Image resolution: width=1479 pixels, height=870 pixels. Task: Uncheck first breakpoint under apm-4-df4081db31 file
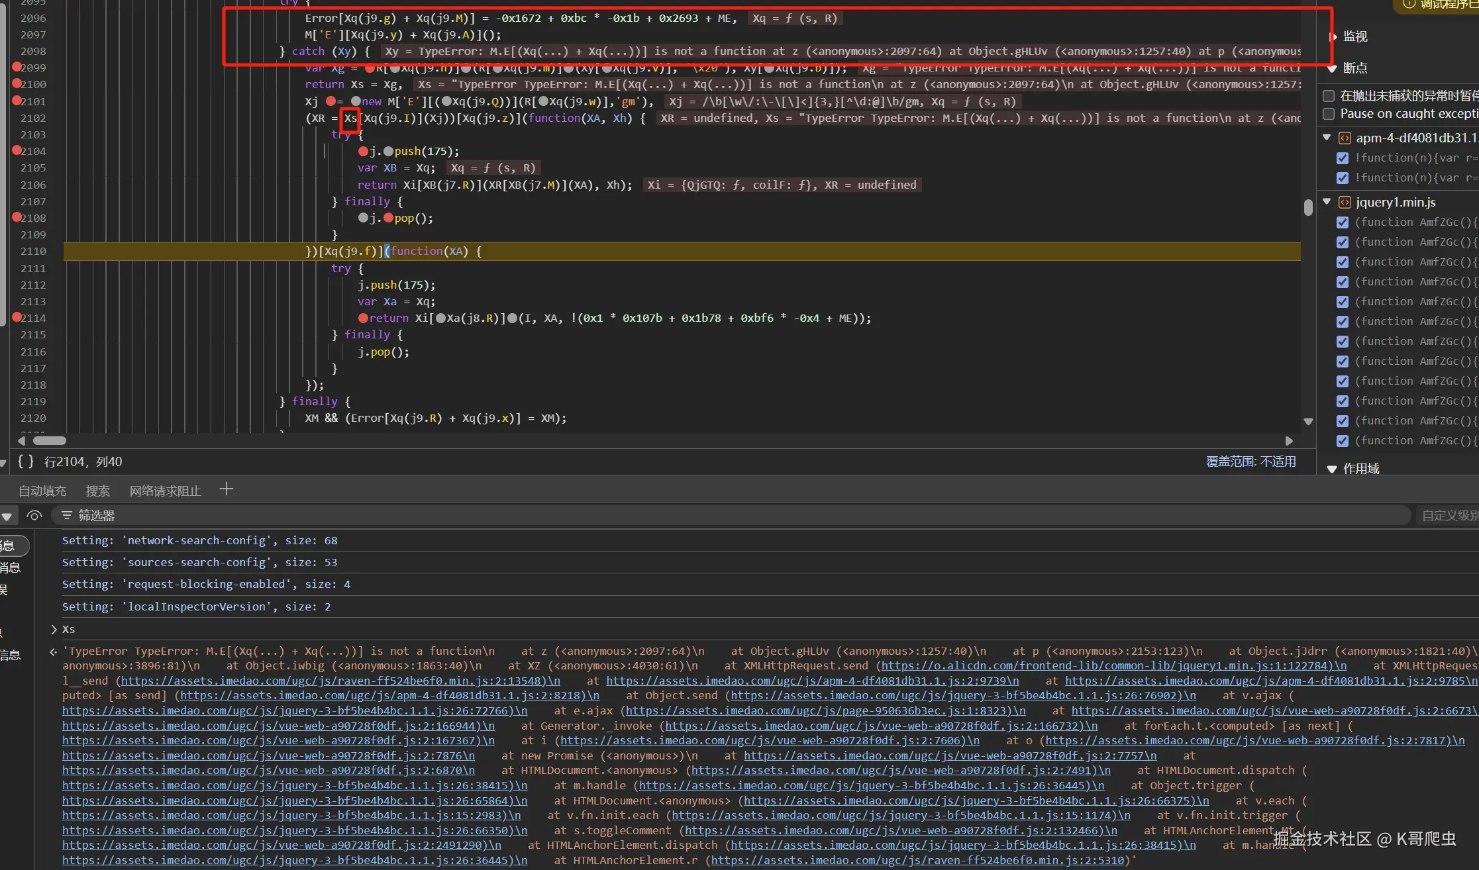point(1343,158)
